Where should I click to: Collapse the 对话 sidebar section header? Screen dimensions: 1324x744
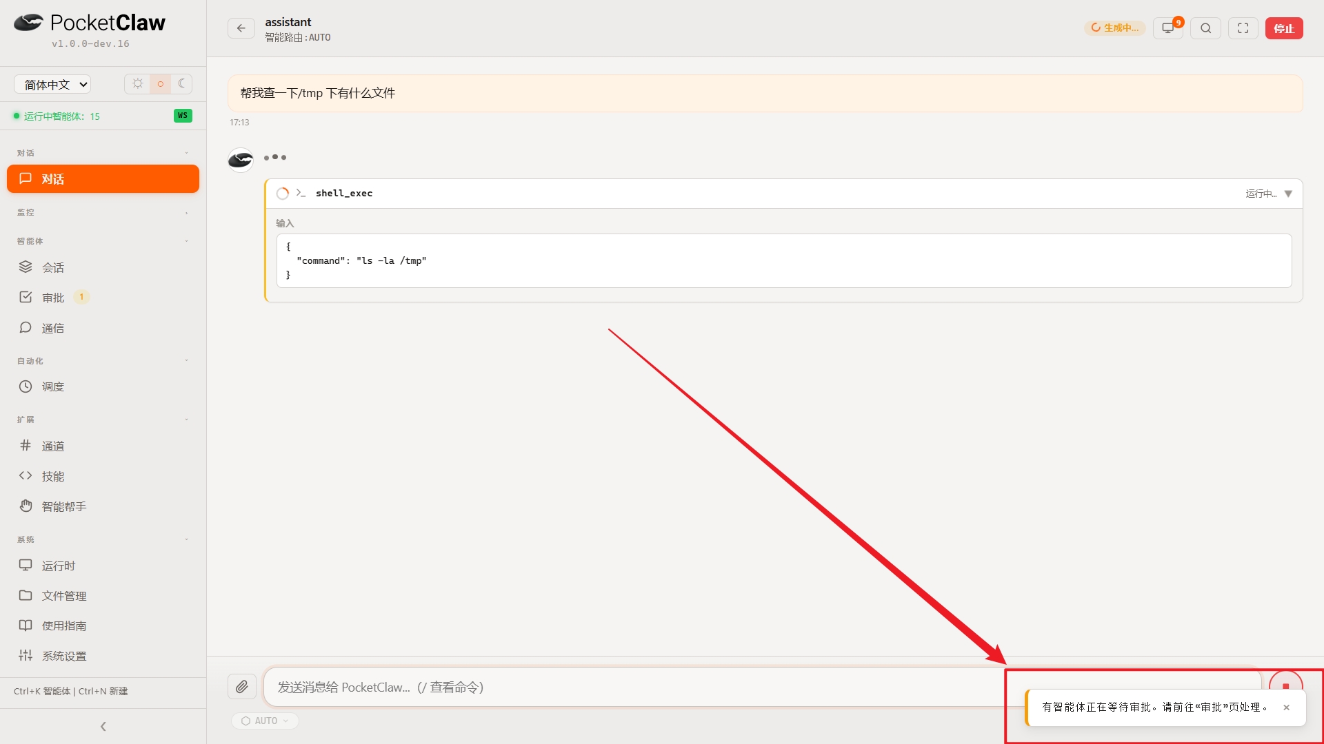coord(103,153)
